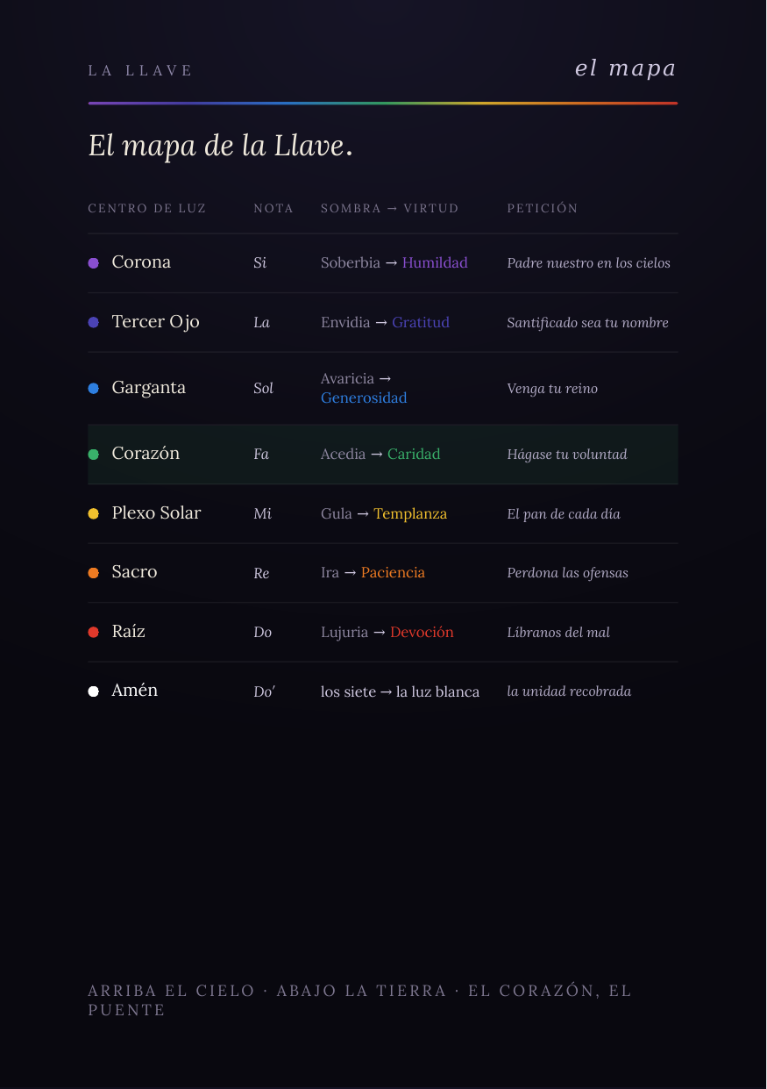The height and width of the screenshot is (1089, 767).
Task: Select the 'el mapa' header label
Action: 625,68
